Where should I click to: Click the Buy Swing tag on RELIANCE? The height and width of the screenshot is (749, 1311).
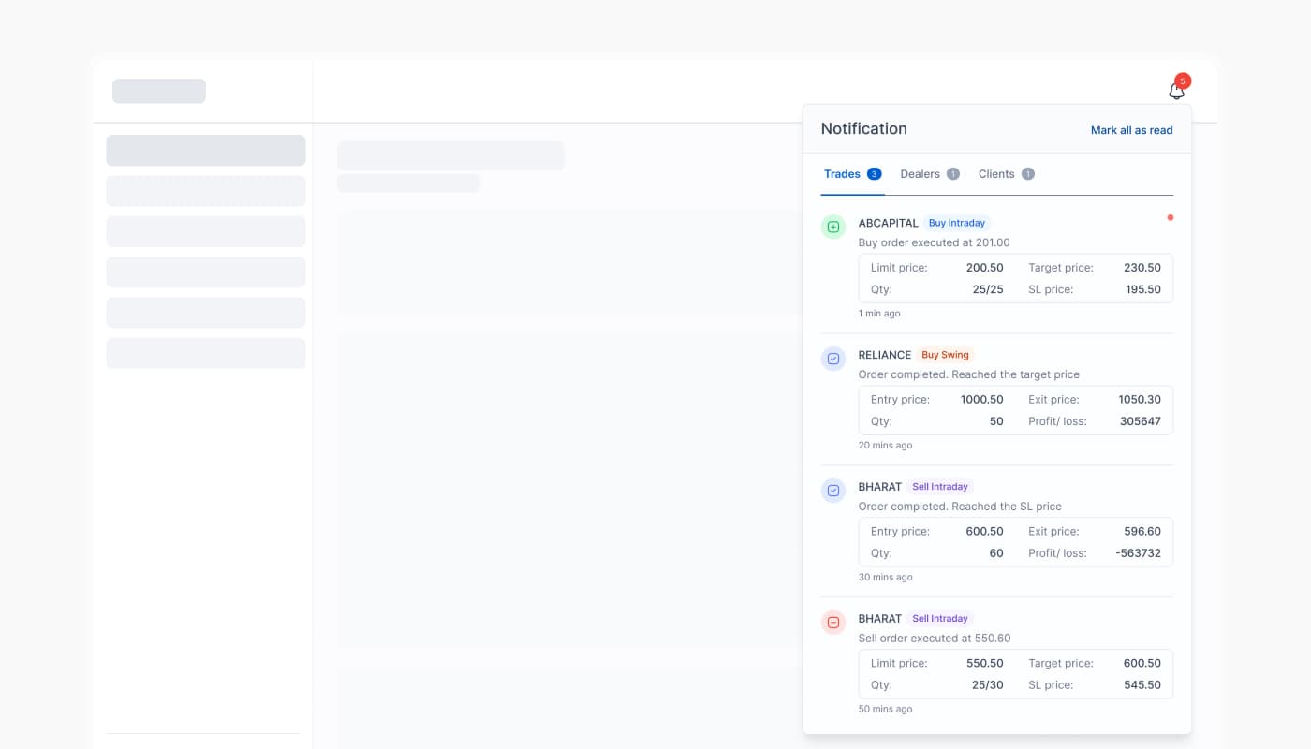pyautogui.click(x=945, y=355)
